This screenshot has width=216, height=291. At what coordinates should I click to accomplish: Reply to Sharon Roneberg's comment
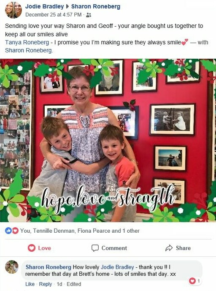(x=46, y=284)
